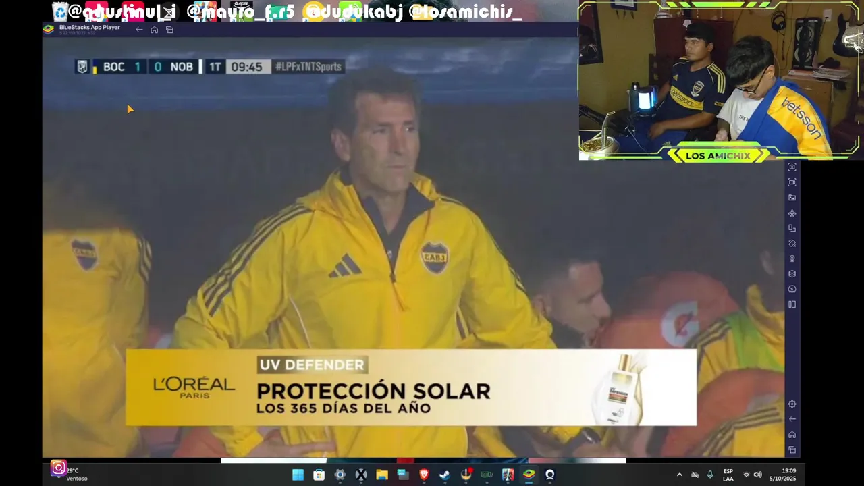This screenshot has width=864, height=486.
Task: Open the volume speaker control
Action: click(758, 475)
